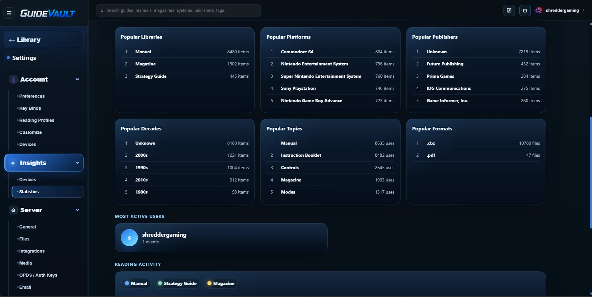592x297 pixels.
Task: Open Devices under Insights
Action: pyautogui.click(x=28, y=180)
